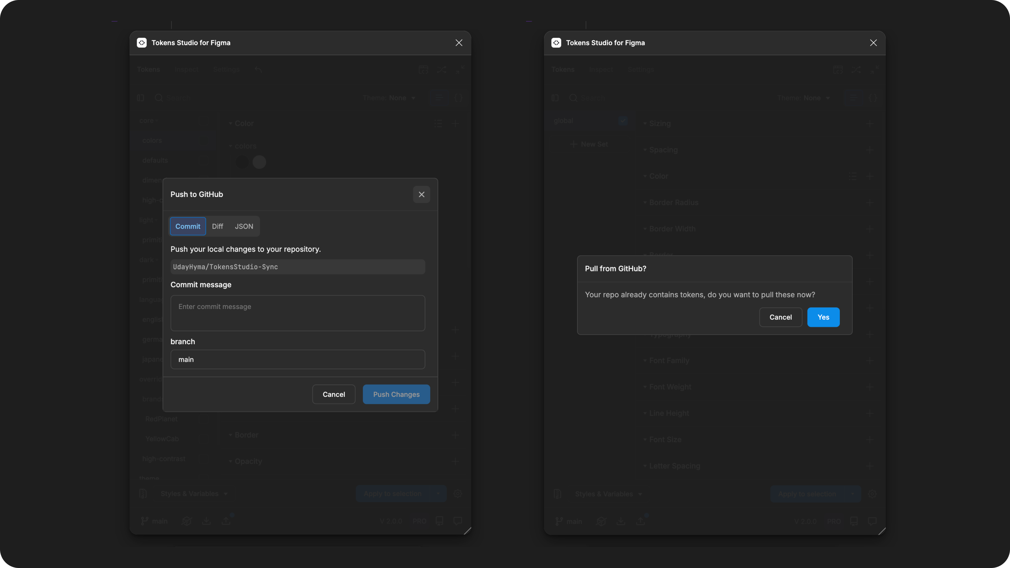Click the push upload icon, right window
This screenshot has height=568, width=1010.
640,521
